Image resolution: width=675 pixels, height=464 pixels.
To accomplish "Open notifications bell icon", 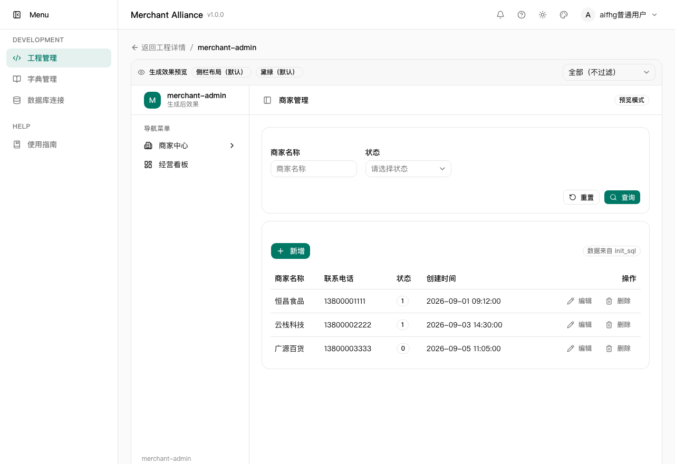I will coord(500,15).
